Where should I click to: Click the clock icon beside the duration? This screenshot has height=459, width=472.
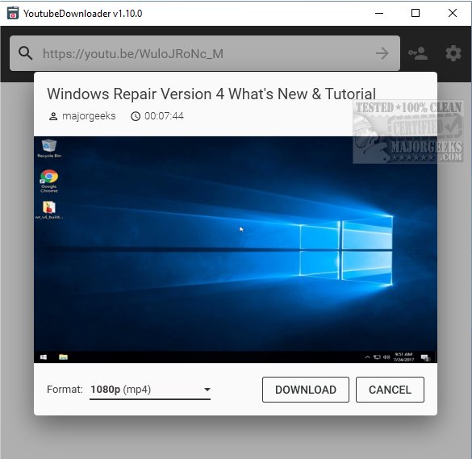click(136, 116)
